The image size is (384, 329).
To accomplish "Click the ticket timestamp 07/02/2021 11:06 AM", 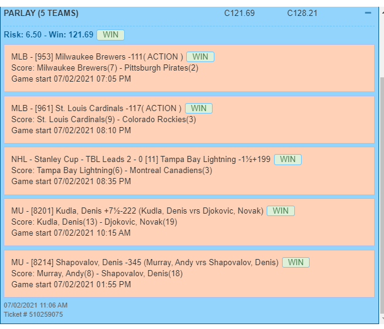I will (36, 305).
